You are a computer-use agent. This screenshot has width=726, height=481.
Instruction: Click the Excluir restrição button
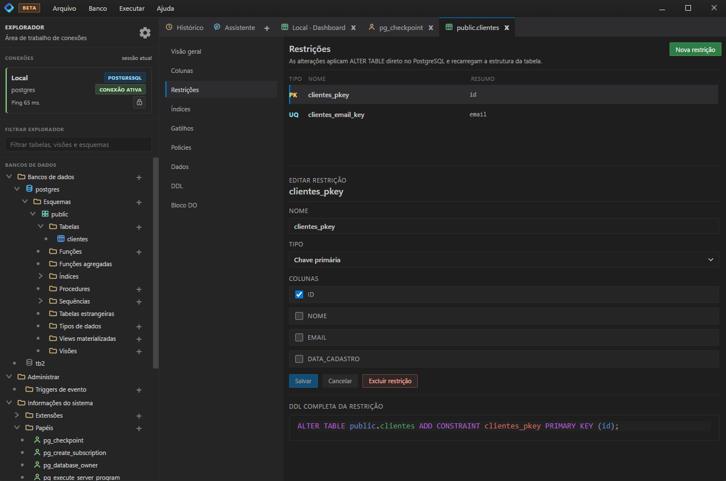tap(390, 381)
